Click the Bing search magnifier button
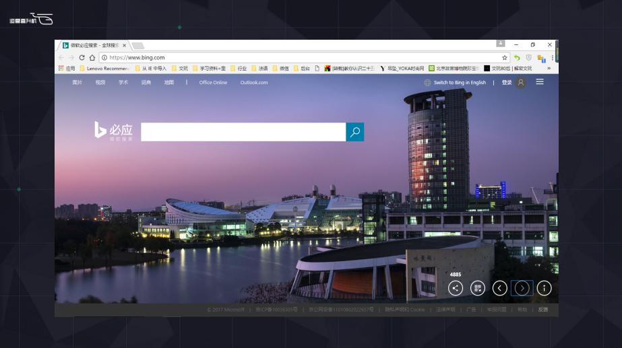 click(x=355, y=132)
